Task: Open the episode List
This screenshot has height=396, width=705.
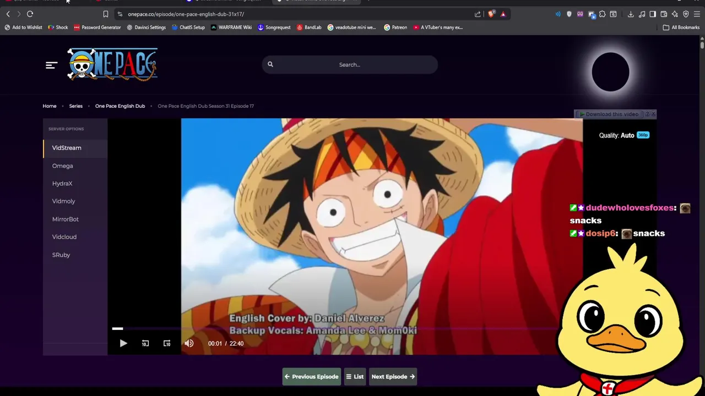Action: pos(355,377)
